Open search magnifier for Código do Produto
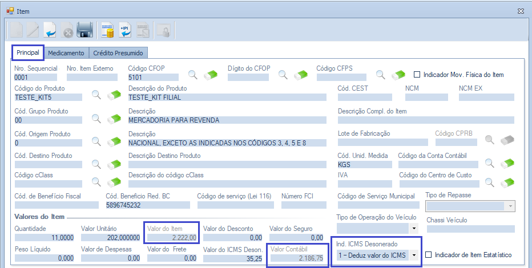The image size is (532, 268). (x=96, y=95)
